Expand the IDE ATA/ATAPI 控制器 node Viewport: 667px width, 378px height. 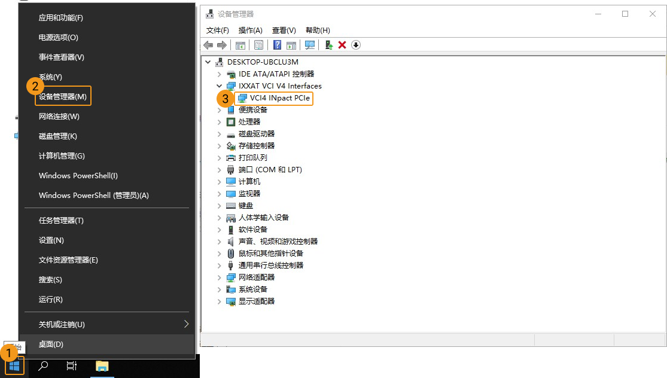(219, 74)
